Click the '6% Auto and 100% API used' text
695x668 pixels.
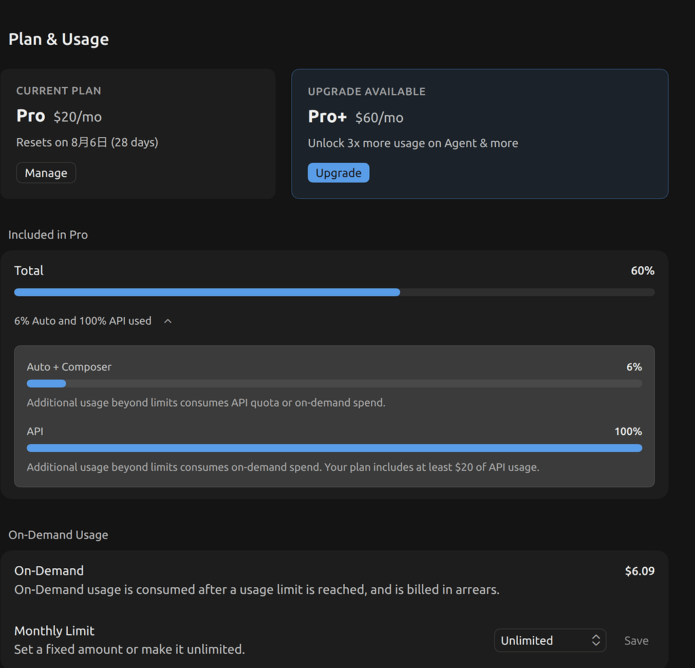click(x=83, y=321)
